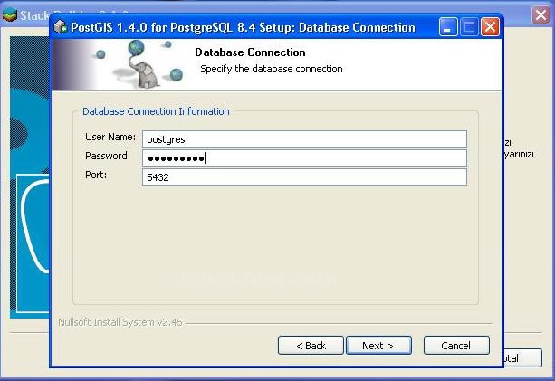Click the Stack Builder icon in background window
The width and height of the screenshot is (555, 381).
10,14
